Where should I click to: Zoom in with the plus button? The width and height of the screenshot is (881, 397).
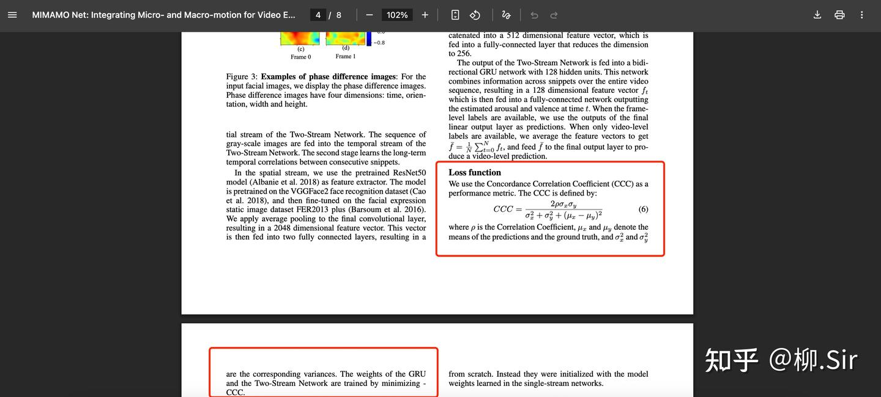(425, 15)
